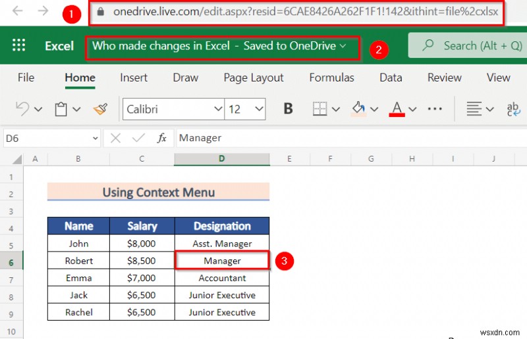Click the Borders icon
This screenshot has width=527, height=339.
point(319,109)
